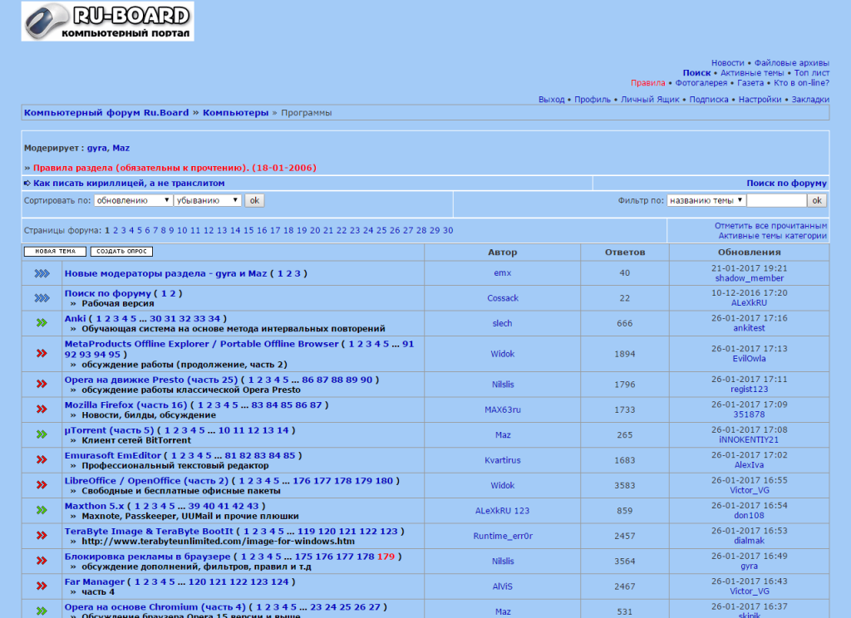Click the red arrow icon for TeraByte Image topic
The width and height of the screenshot is (851, 618).
point(42,536)
